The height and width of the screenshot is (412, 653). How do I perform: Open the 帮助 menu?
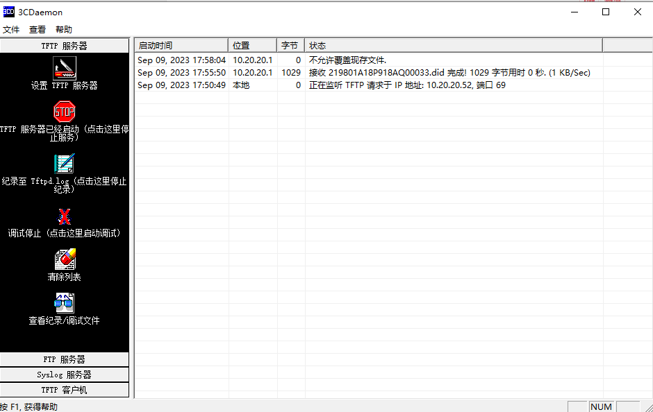(64, 30)
